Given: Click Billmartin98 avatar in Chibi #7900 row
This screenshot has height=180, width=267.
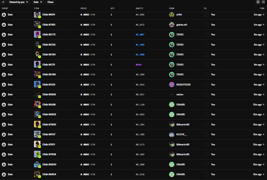Looking at the screenshot, I should pyautogui.click(x=172, y=125).
